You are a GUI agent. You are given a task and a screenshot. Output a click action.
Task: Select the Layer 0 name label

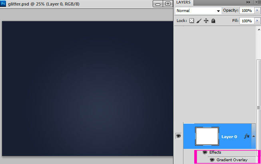229,137
